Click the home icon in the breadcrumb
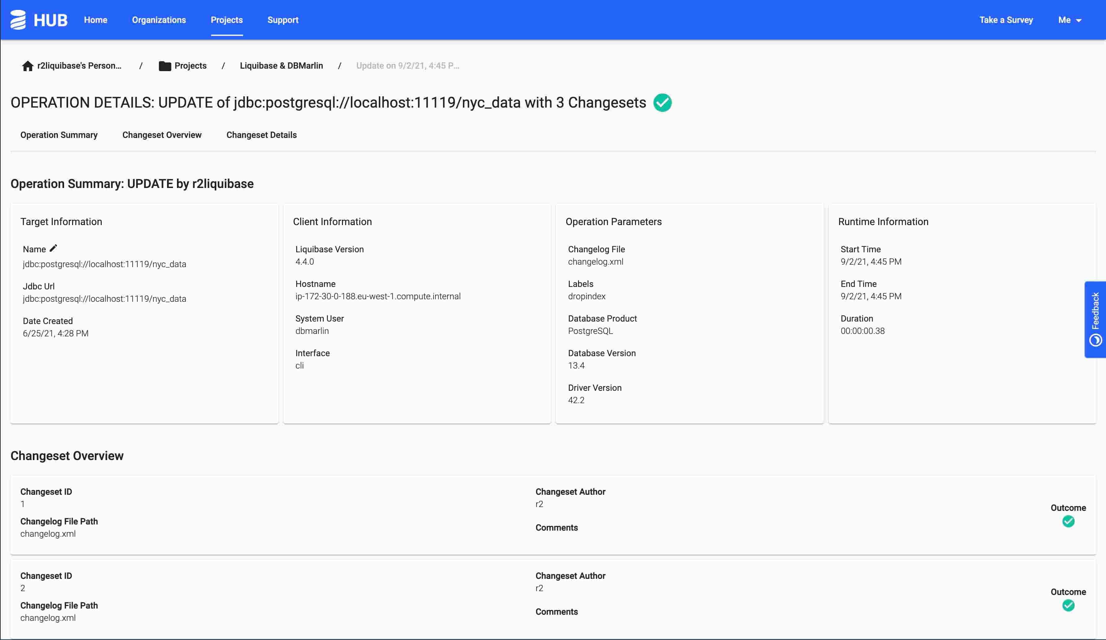This screenshot has width=1106, height=640. (28, 66)
